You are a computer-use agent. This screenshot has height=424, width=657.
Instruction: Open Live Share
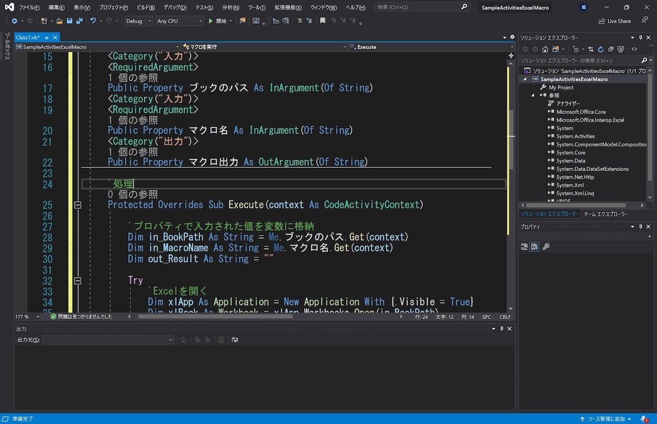614,21
